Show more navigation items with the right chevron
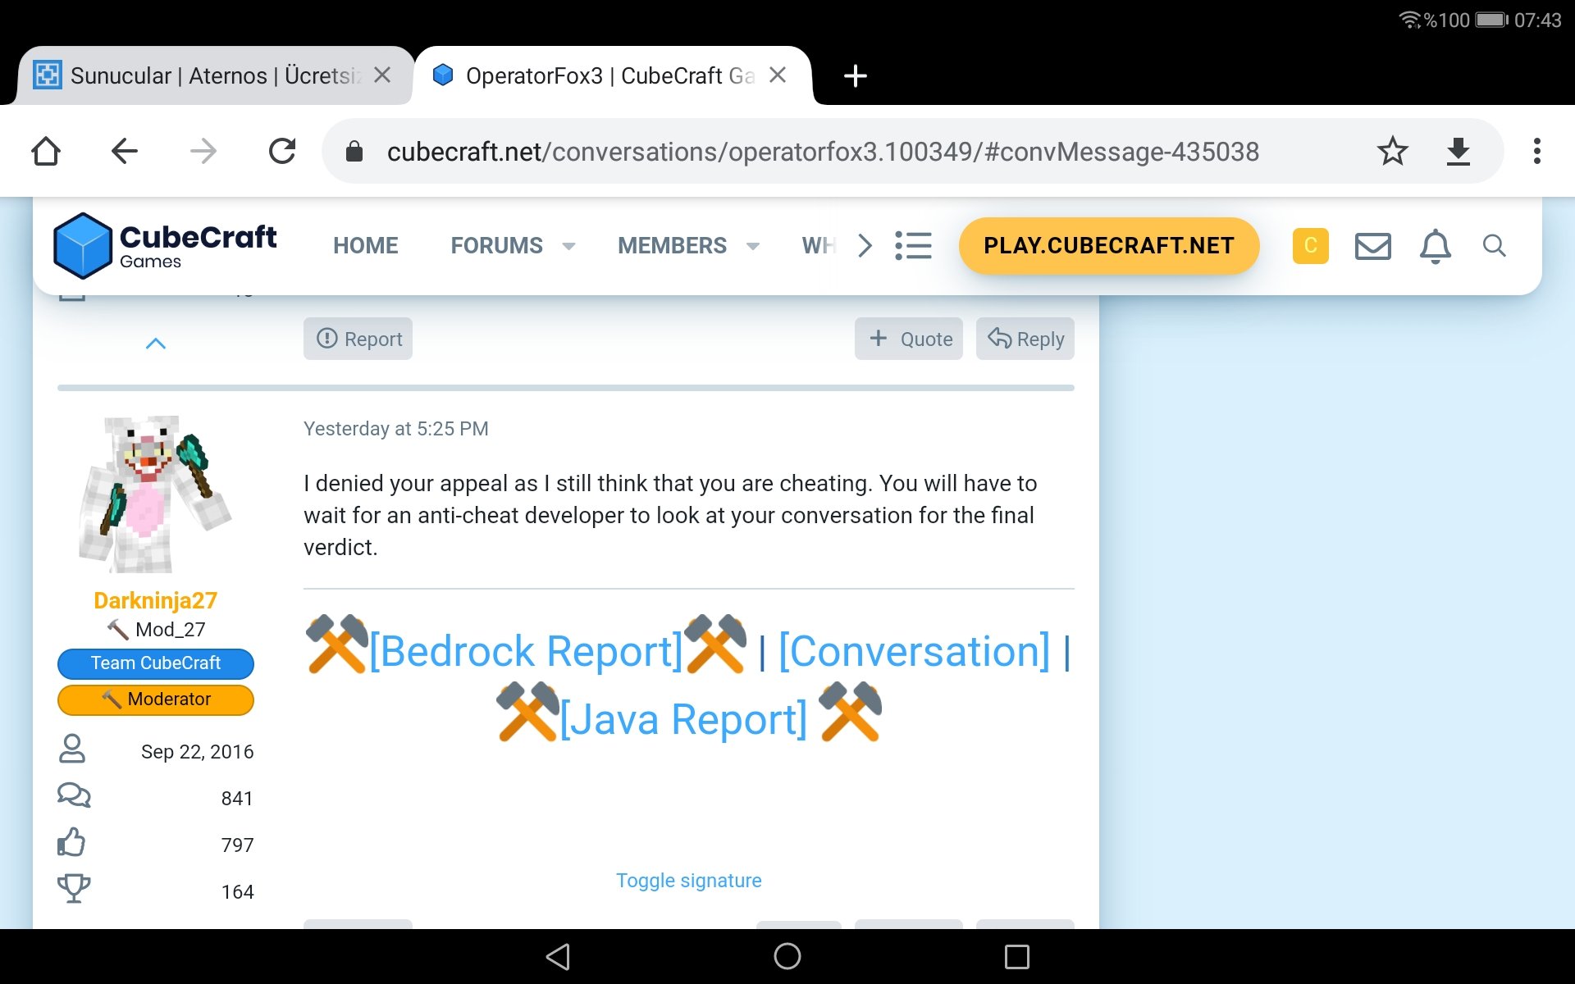 (x=865, y=245)
